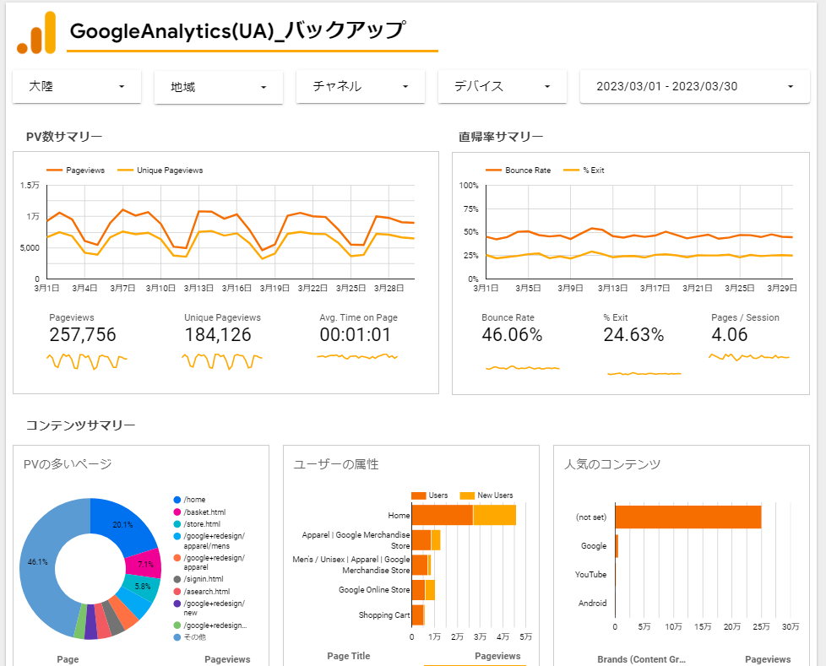Click the sparkline under Pages / Session
Viewport: 826px width, 666px height.
point(749,357)
